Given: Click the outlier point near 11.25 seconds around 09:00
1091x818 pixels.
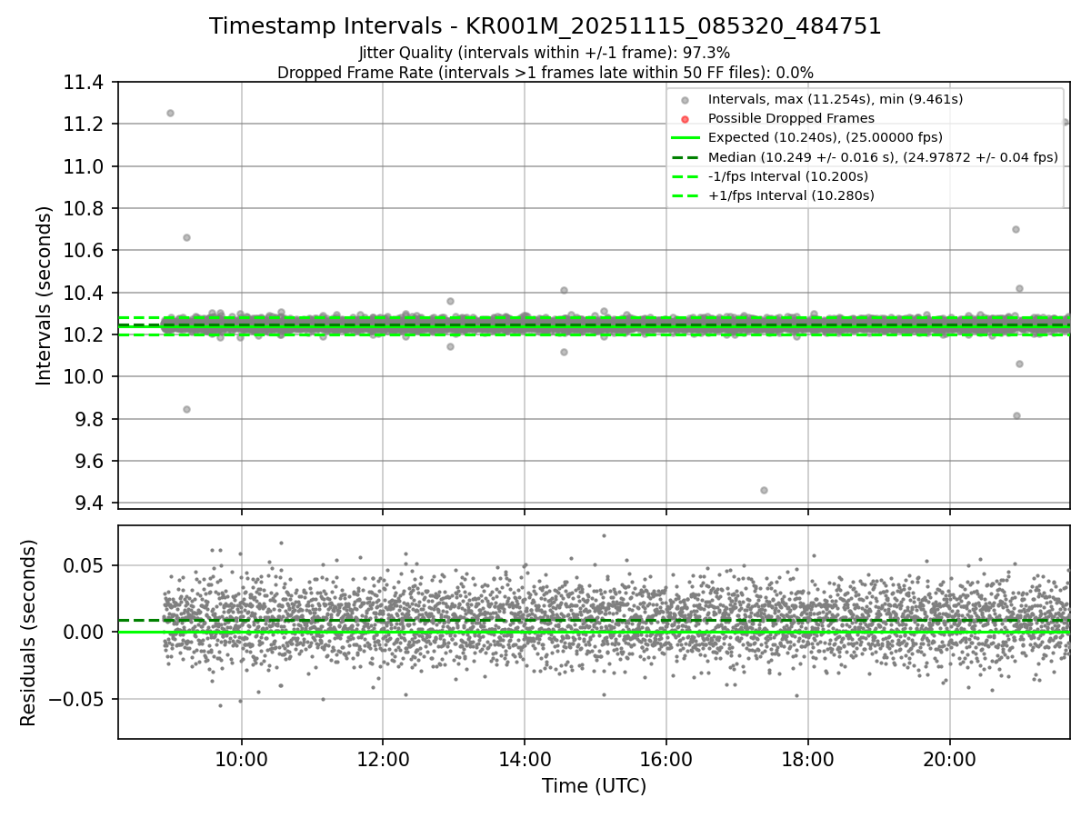Looking at the screenshot, I should click(170, 113).
